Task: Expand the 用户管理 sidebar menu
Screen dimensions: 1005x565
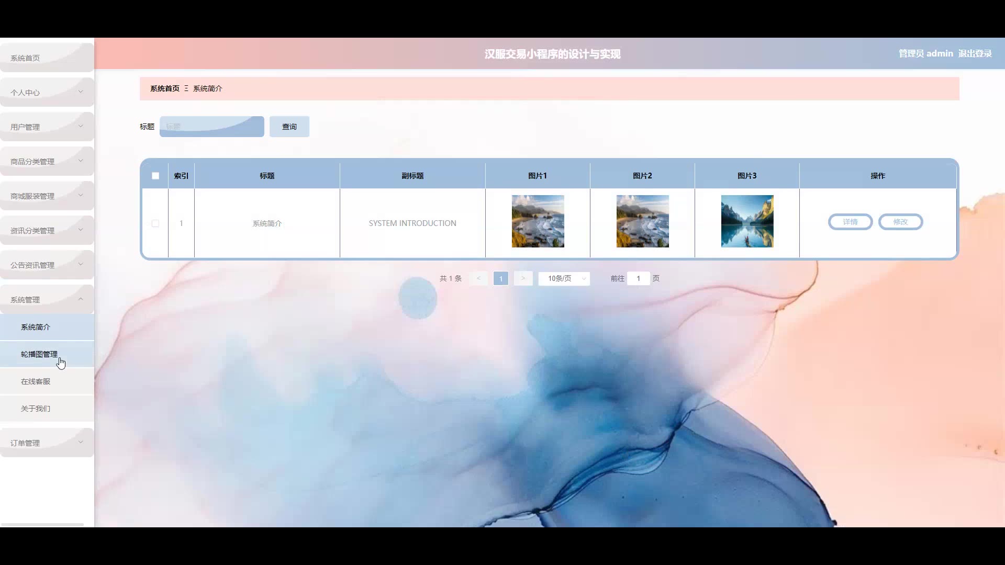Action: point(47,127)
